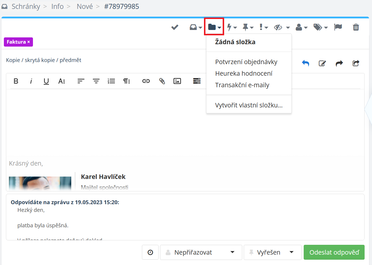372x265 pixels.
Task: Click ticket number #78979985
Action: [121, 7]
